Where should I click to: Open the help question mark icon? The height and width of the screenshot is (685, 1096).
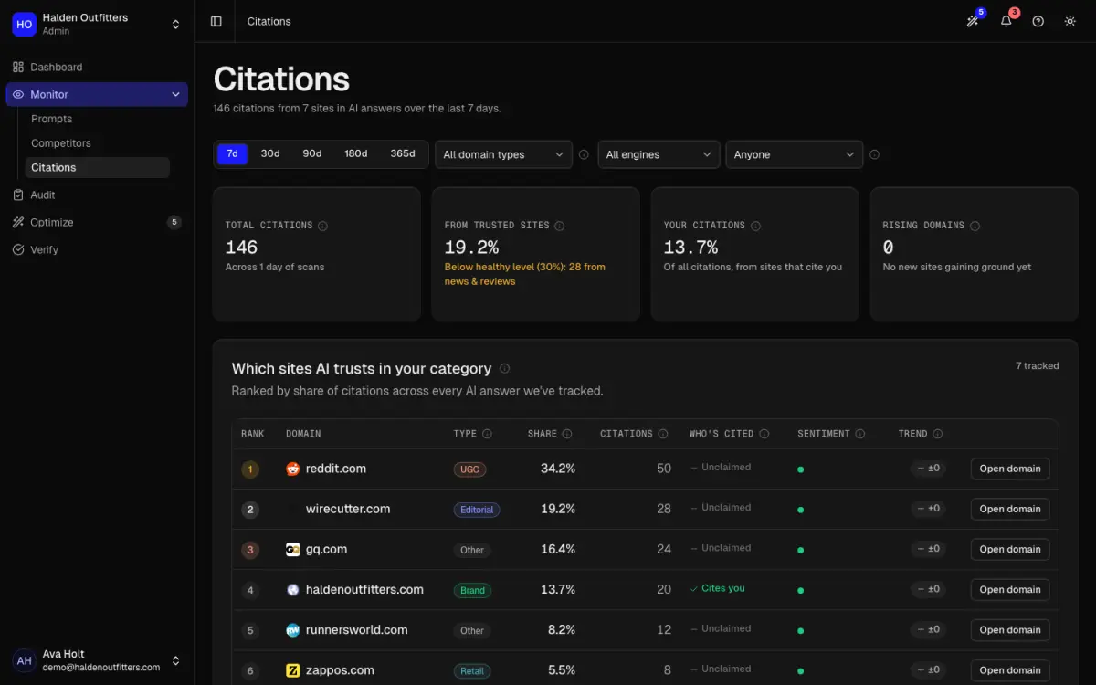(x=1038, y=21)
